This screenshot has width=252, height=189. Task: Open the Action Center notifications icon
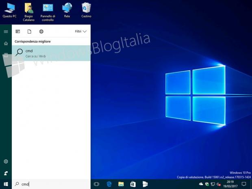click(x=244, y=184)
